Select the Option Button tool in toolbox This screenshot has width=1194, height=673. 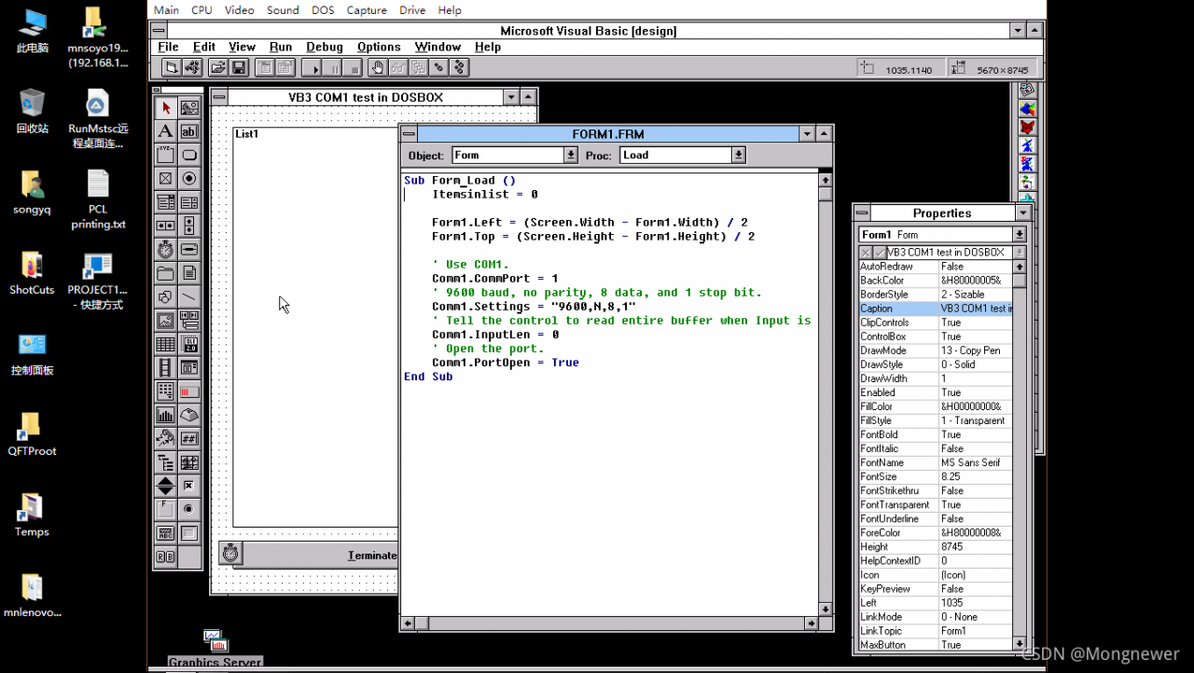pyautogui.click(x=188, y=178)
